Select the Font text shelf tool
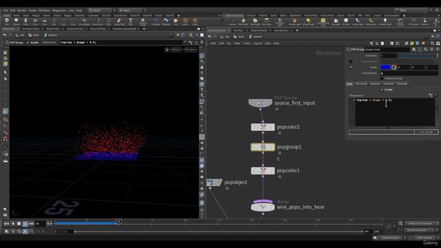The image size is (441, 248). click(130, 21)
